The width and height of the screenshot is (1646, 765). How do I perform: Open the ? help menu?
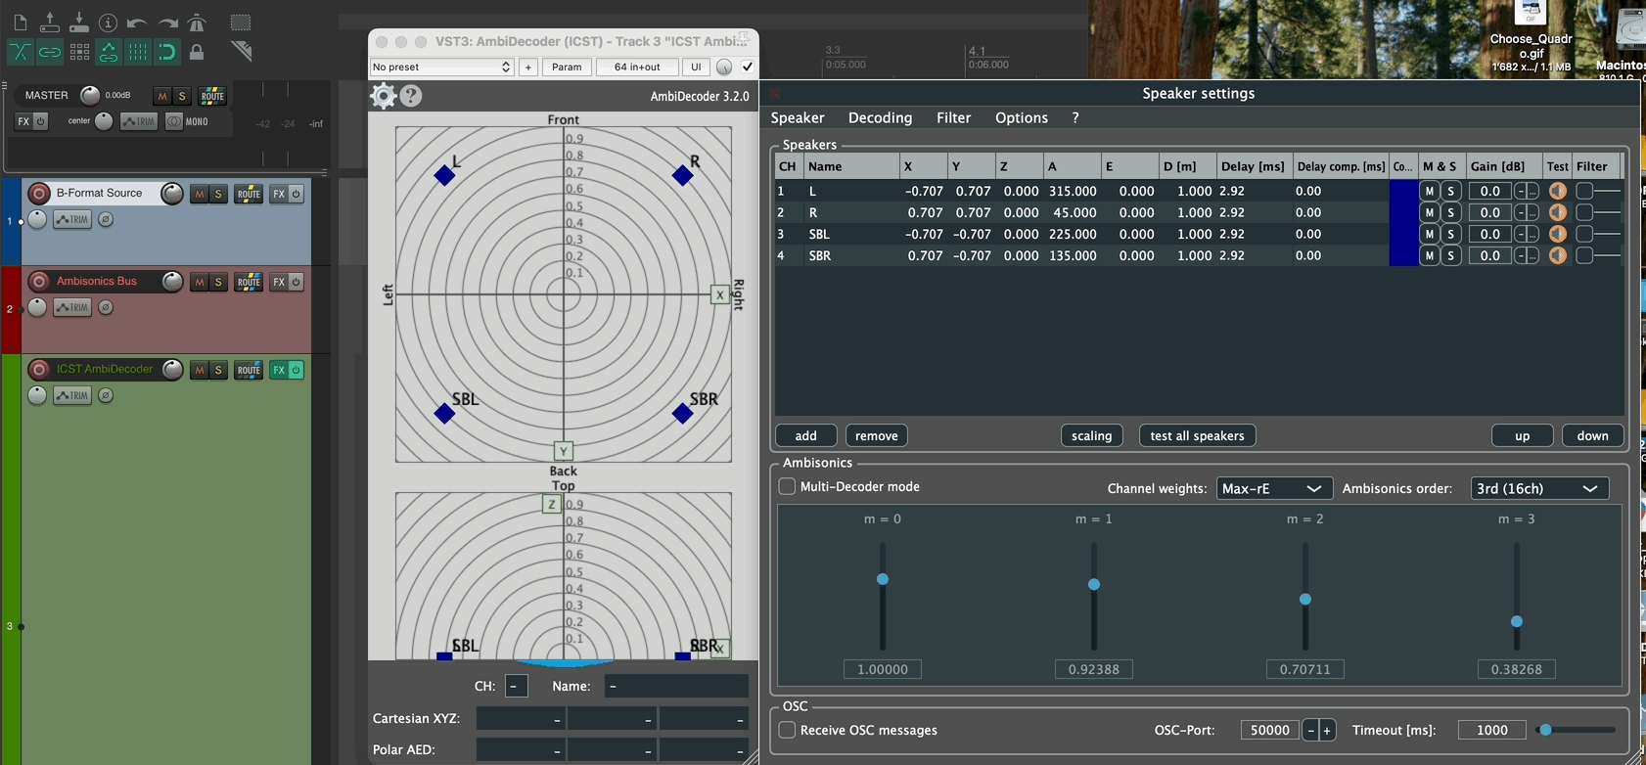tap(1075, 117)
